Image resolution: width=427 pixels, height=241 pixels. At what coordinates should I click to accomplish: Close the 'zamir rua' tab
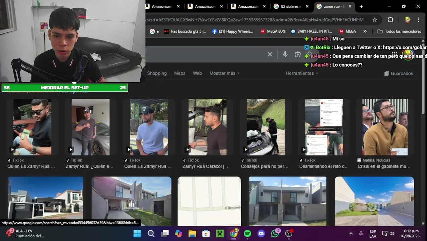350,6
